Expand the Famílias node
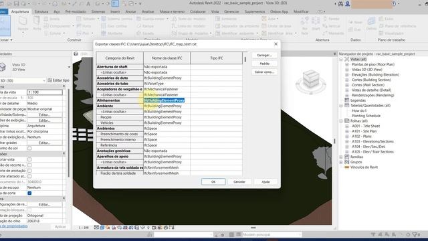Viewport: 428px width, 241px height. [341, 157]
